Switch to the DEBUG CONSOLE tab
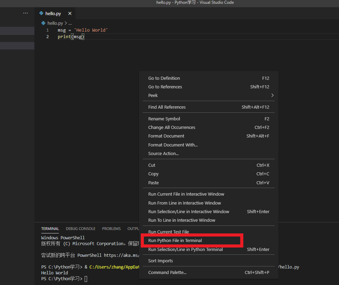This screenshot has height=285, width=339. pyautogui.click(x=81, y=229)
